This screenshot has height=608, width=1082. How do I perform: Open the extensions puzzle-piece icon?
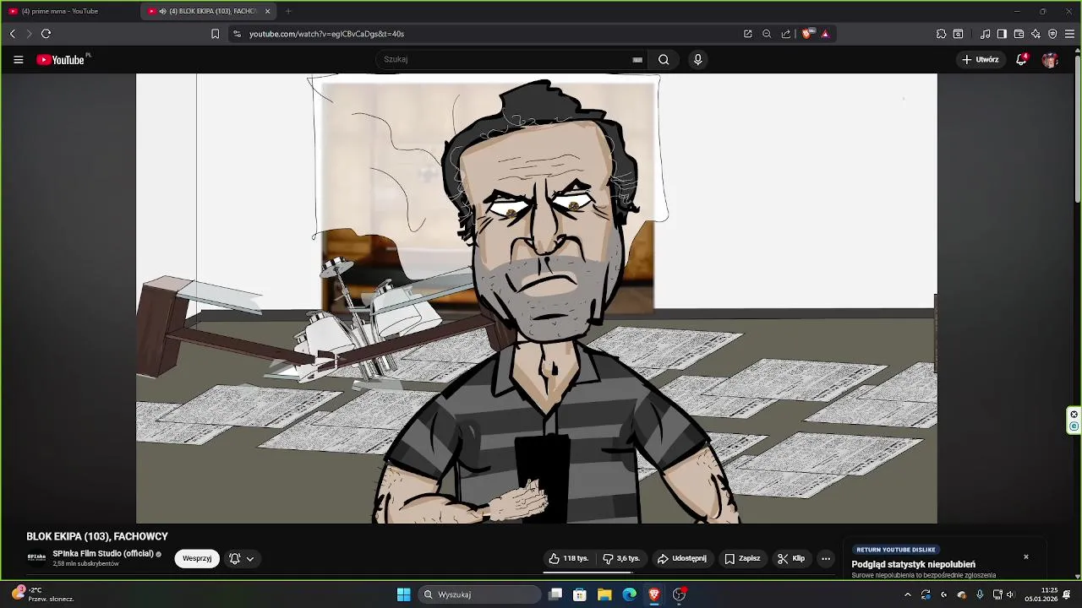click(x=941, y=34)
